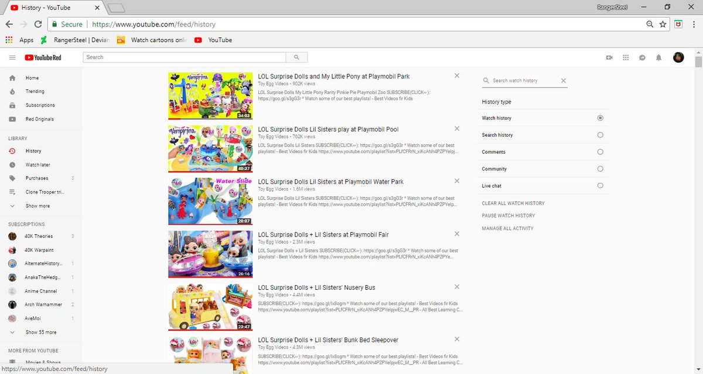The image size is (703, 374).
Task: Open Red Originals in sidebar
Action: click(x=41, y=119)
